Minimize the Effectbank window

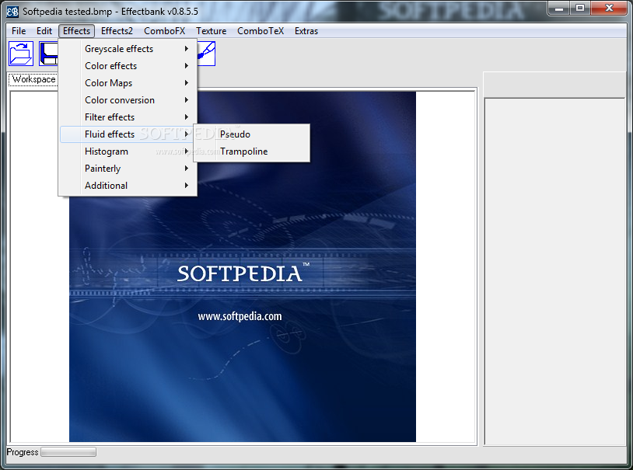click(558, 8)
